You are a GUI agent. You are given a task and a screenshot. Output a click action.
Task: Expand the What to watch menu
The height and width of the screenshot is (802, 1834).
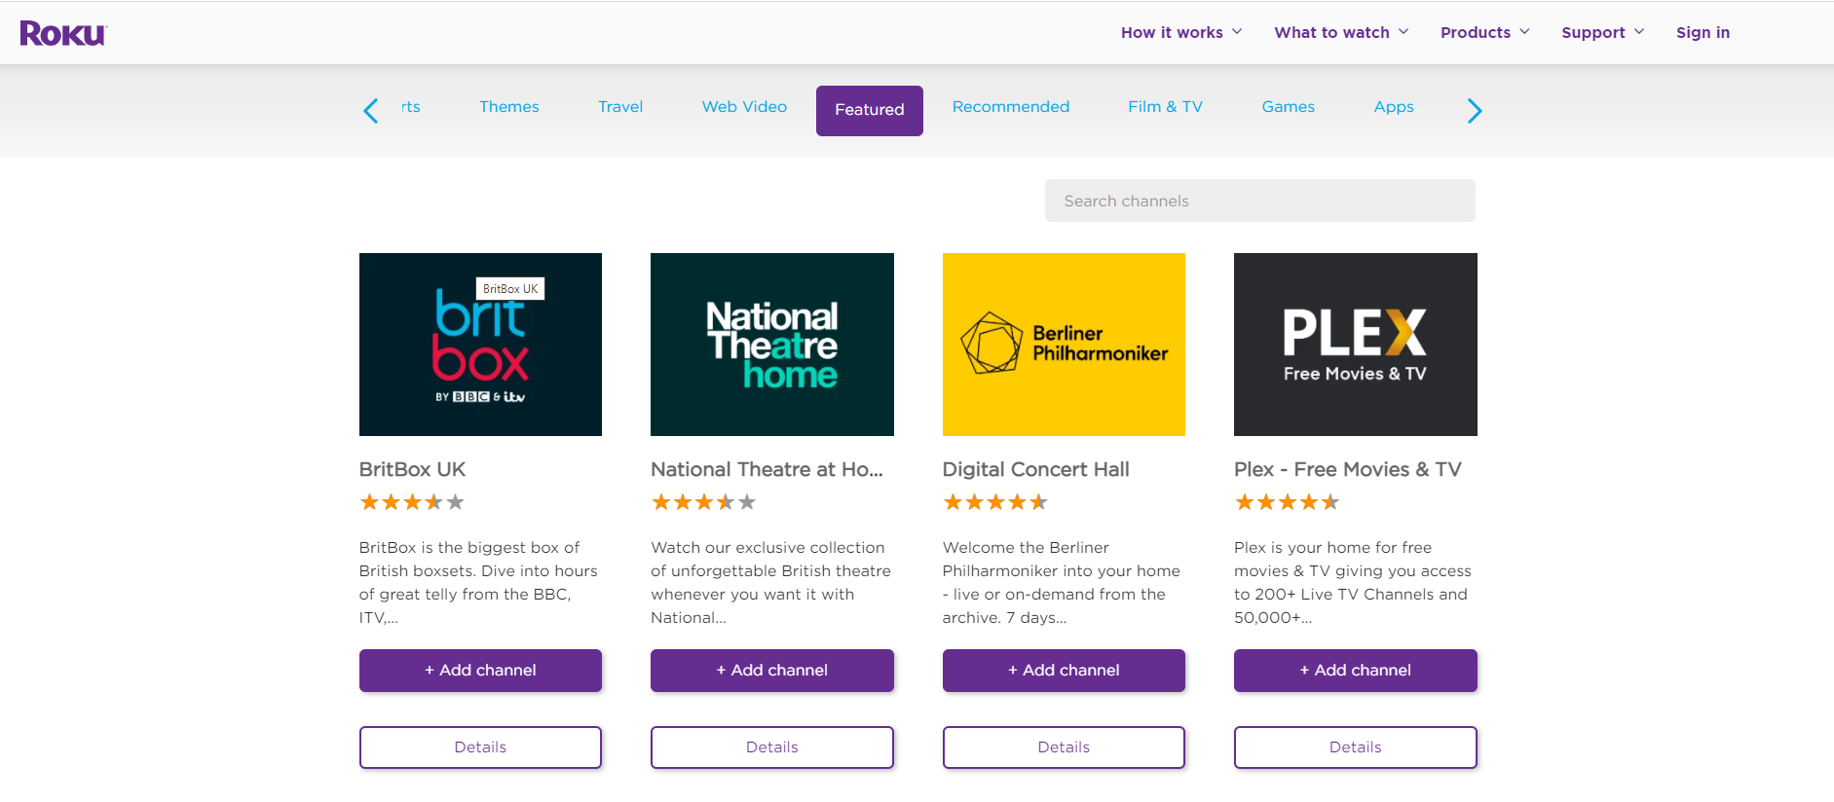click(x=1341, y=32)
